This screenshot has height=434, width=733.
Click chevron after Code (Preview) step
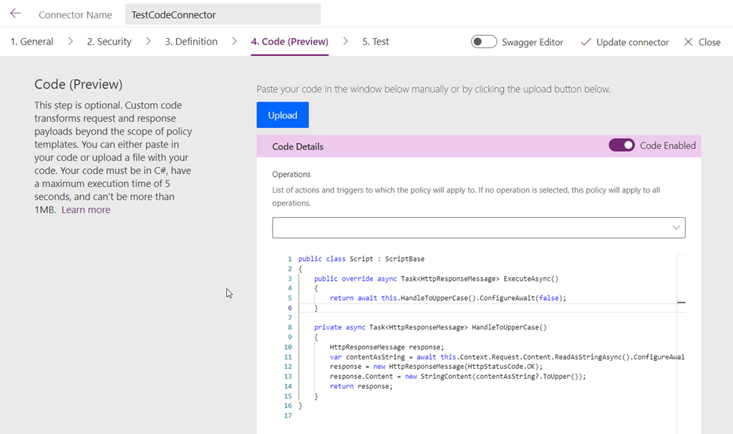click(346, 42)
